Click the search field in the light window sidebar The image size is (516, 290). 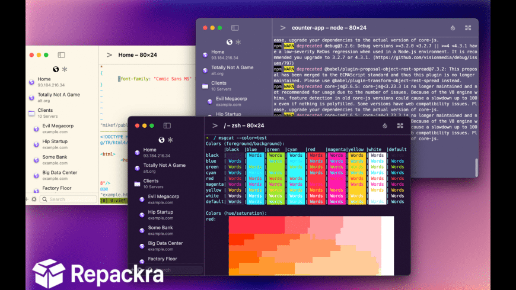coord(68,199)
